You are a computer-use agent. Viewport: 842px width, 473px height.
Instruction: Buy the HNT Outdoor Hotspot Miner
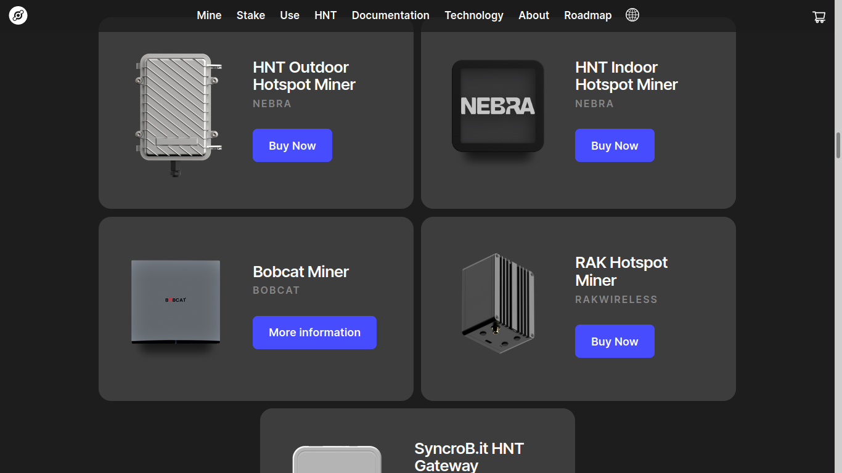[292, 145]
